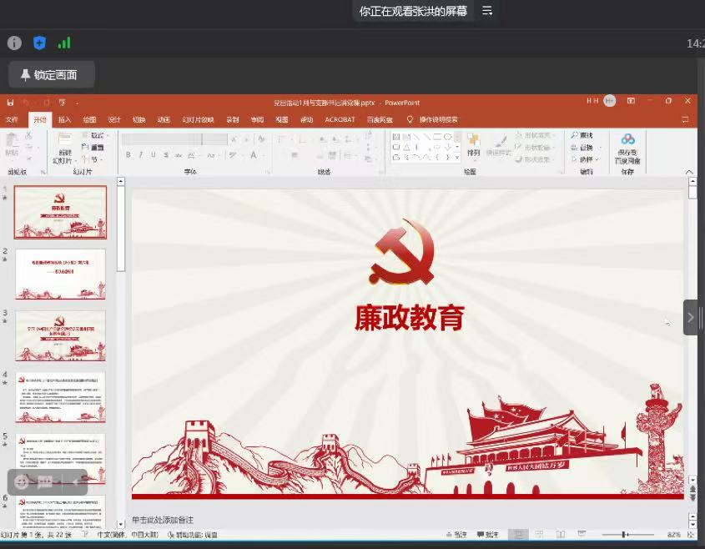Click the ribbon display options icon
The width and height of the screenshot is (705, 549).
coord(631,101)
